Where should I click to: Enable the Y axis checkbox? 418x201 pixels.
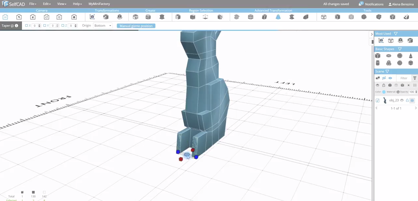coord(45,26)
